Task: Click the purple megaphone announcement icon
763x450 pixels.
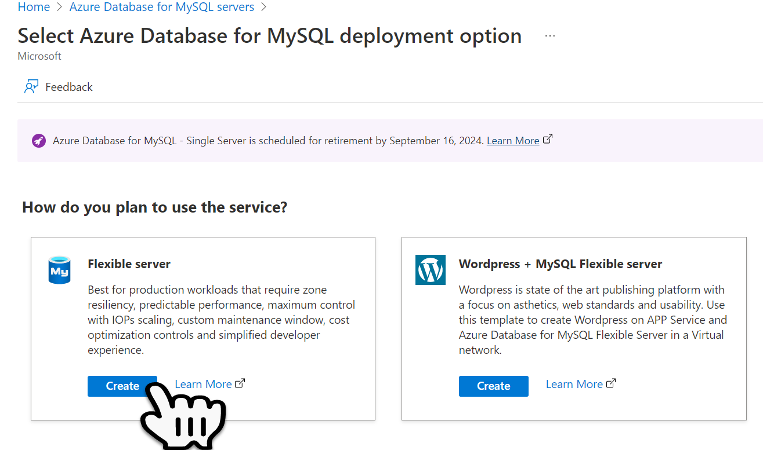Action: (x=38, y=140)
